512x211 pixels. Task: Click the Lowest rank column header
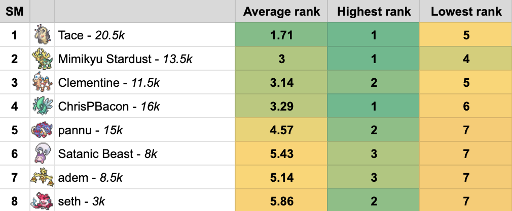coord(466,12)
